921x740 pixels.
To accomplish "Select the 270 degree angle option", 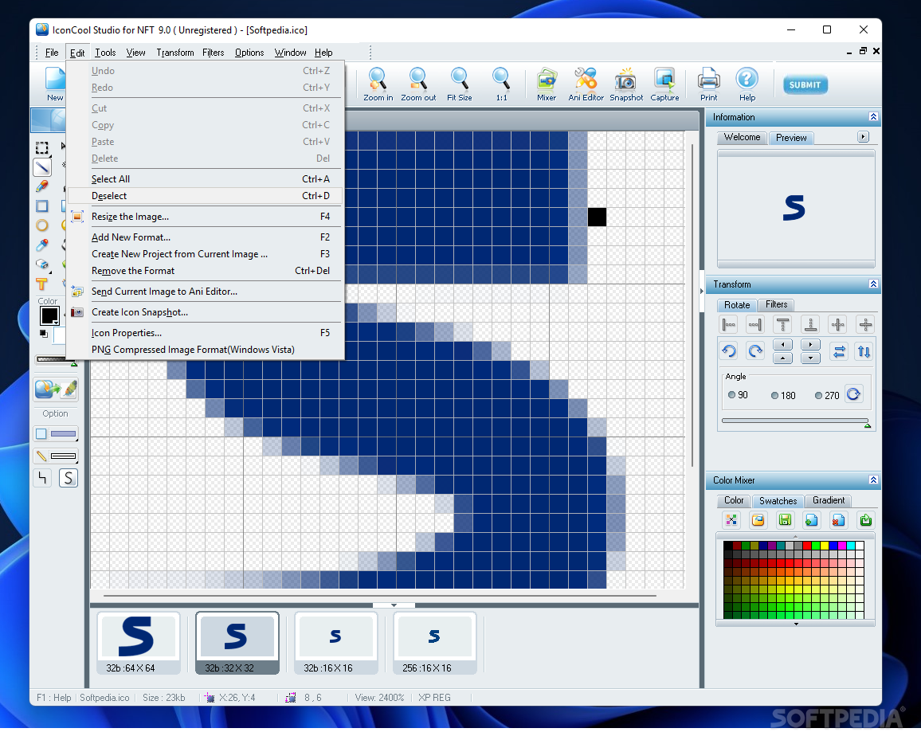I will click(x=827, y=395).
